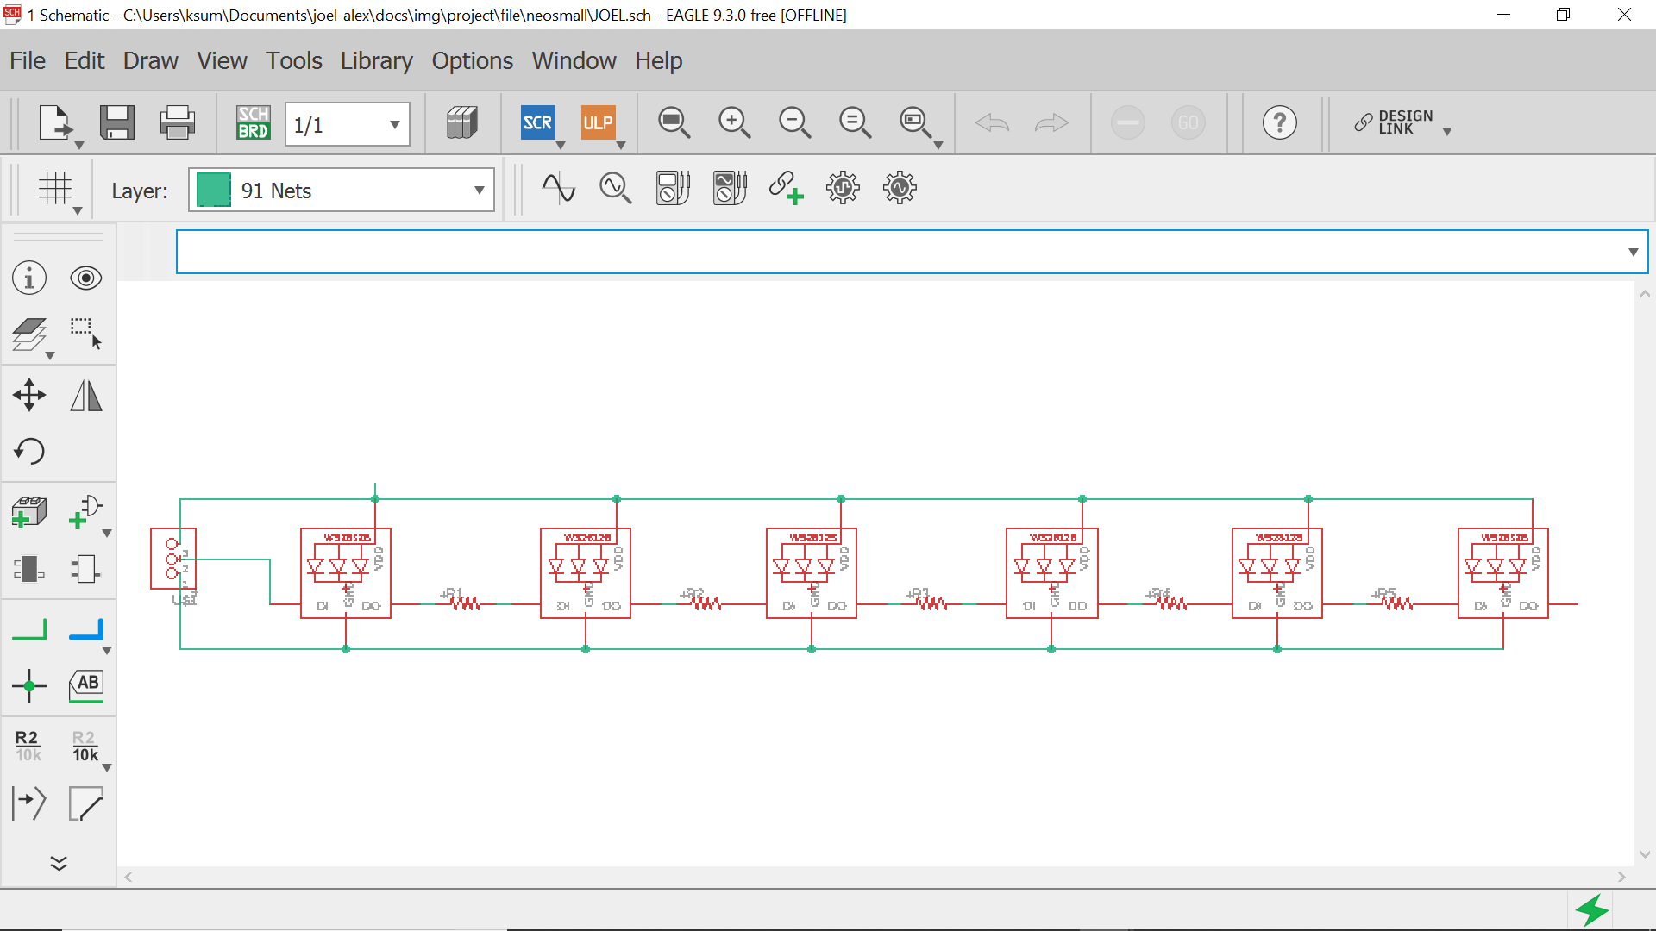
Task: Click the Switch to Board (SCH/BRD) icon
Action: 254,123
